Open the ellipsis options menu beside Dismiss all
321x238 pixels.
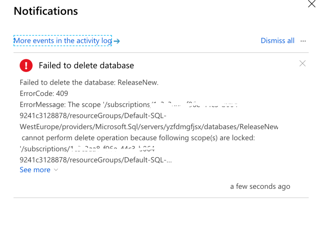coord(303,41)
